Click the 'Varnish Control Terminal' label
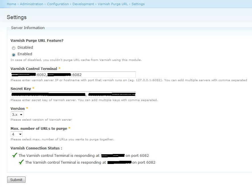The image size is (252, 187). [34, 69]
